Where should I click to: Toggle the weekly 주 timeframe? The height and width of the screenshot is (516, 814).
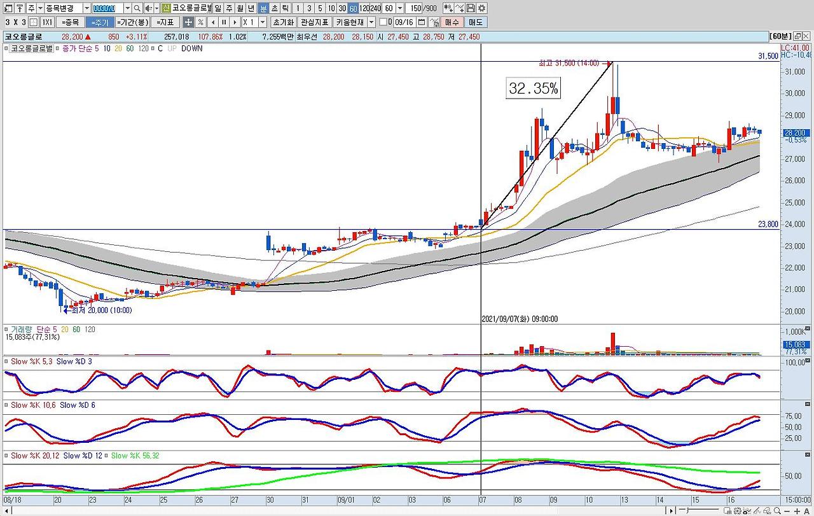[229, 8]
